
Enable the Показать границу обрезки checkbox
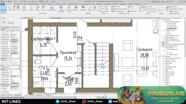11,73
